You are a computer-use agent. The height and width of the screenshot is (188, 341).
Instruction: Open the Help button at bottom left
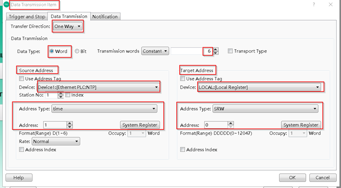tap(19, 178)
